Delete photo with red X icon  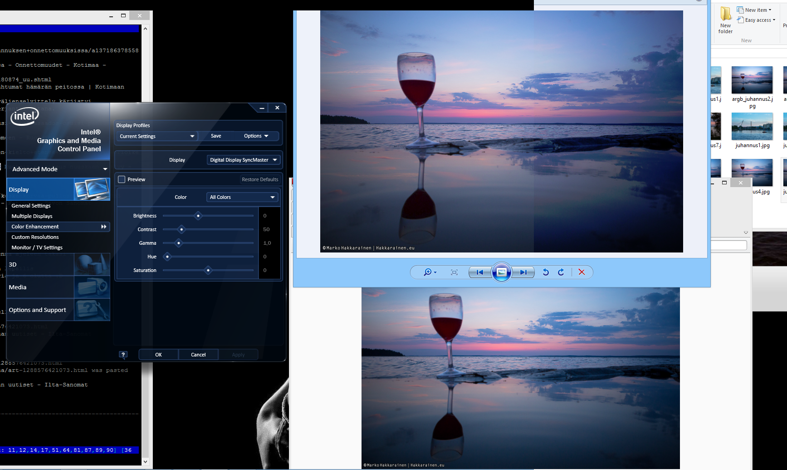(582, 272)
